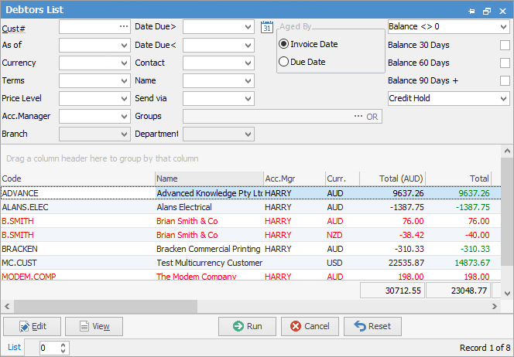Viewport: 514px width, 357px height.
Task: Click the Groups ellipsis lookup icon
Action: coord(358,116)
